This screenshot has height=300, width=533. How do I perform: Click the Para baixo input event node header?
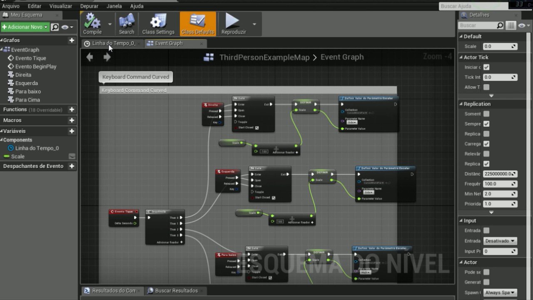[x=228, y=255]
